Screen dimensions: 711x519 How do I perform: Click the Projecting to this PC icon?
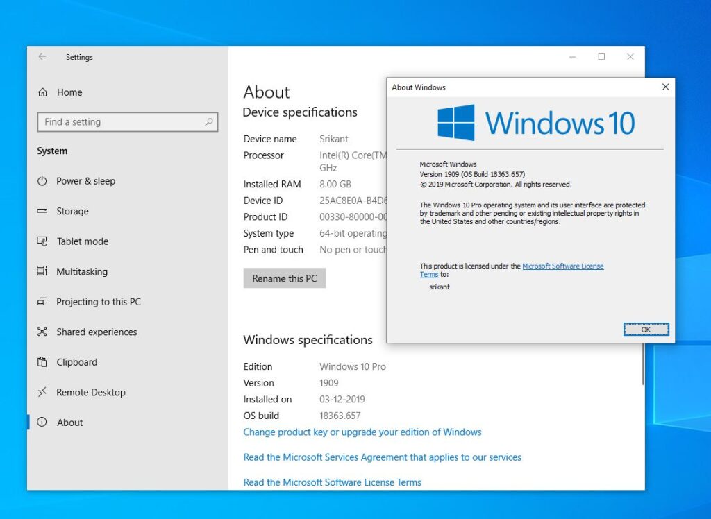tap(42, 301)
